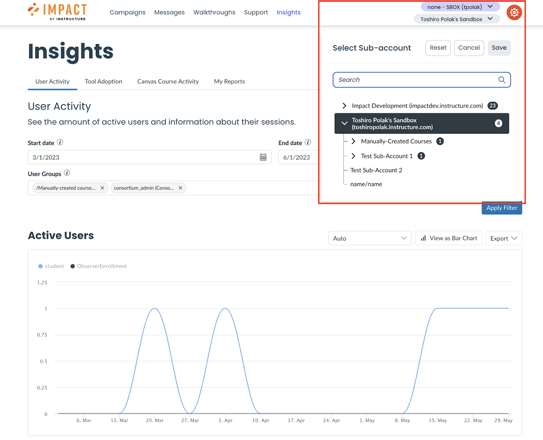
Task: Select Manually-Created Courses label
Action: click(x=396, y=141)
